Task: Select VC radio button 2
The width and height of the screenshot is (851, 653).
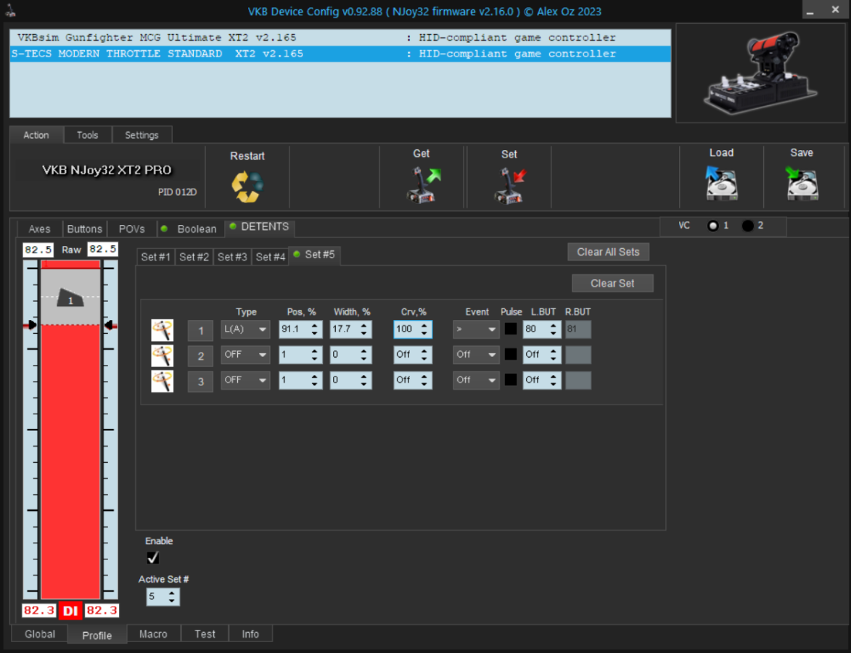Action: pyautogui.click(x=747, y=226)
